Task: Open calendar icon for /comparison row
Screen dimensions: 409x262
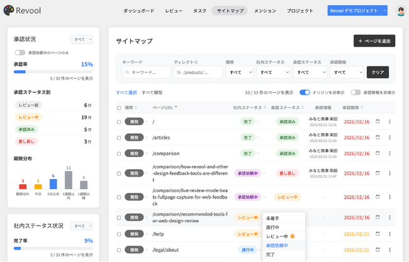Action: pos(378,153)
